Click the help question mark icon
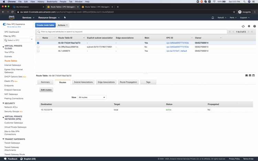The width and height of the screenshot is (258, 161). [254, 26]
